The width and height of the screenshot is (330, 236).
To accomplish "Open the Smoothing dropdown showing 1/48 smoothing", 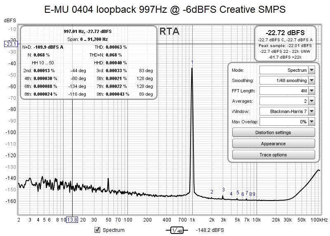I will pyautogui.click(x=287, y=80).
